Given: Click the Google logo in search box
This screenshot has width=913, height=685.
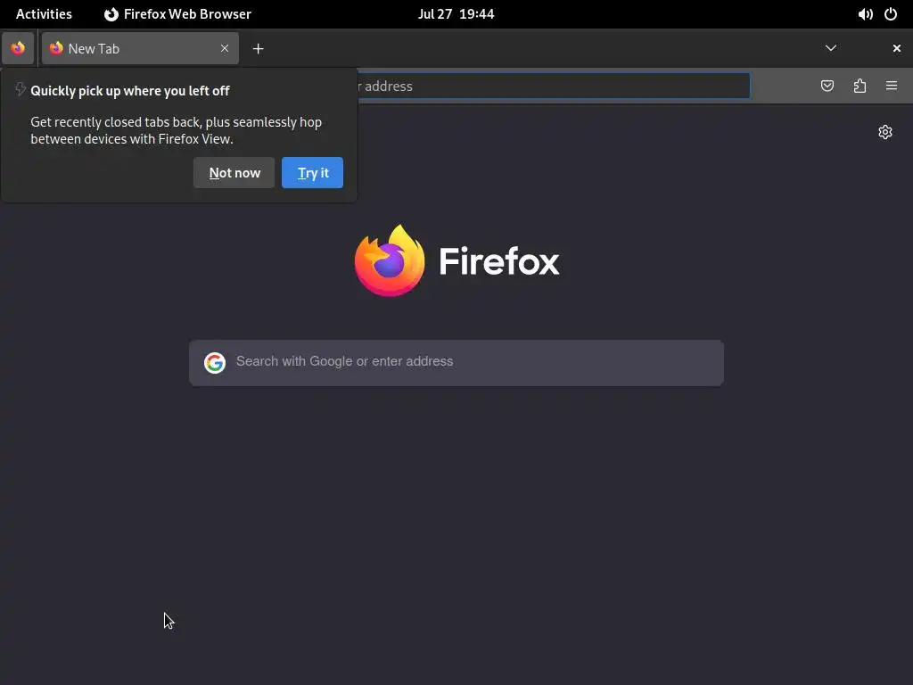Looking at the screenshot, I should point(215,362).
